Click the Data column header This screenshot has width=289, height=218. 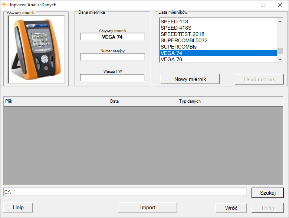point(143,102)
